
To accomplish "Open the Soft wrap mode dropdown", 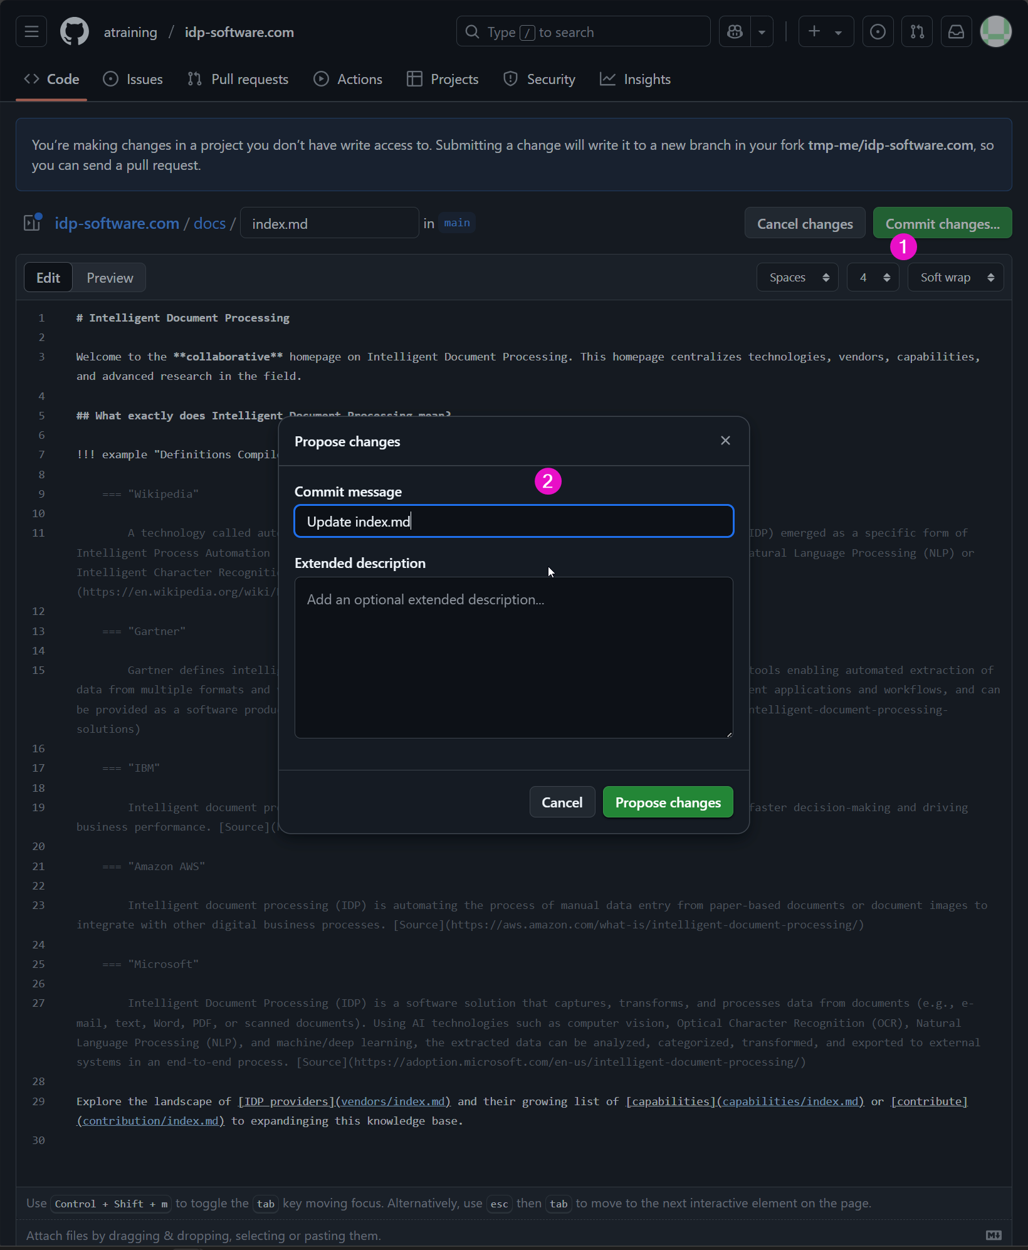I will click(x=955, y=277).
